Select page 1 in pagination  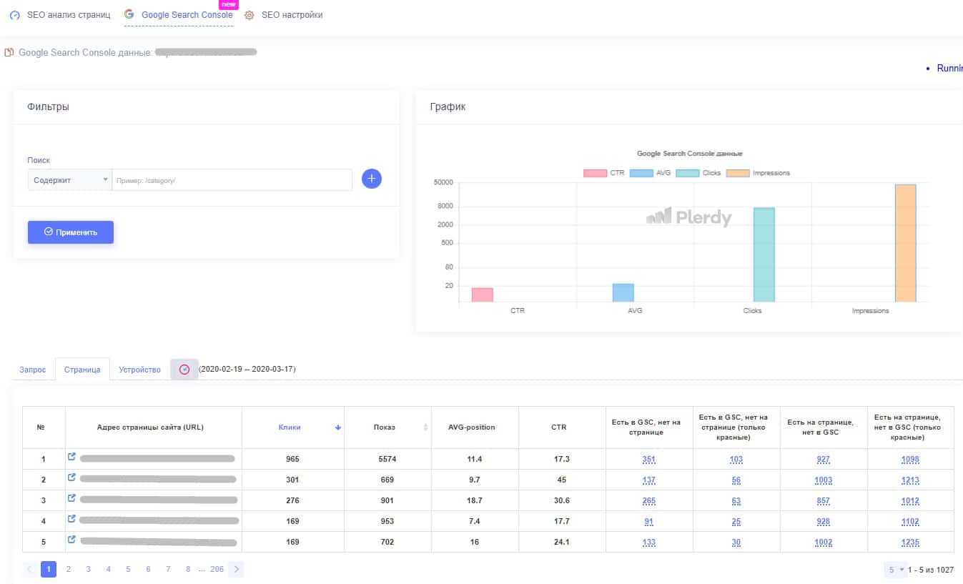pos(49,570)
